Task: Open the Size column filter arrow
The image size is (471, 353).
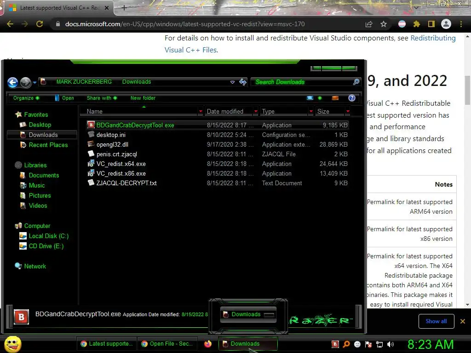Action: point(348,111)
